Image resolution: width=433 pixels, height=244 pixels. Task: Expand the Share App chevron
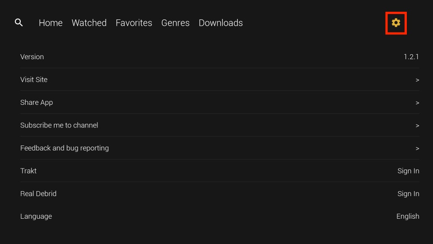pyautogui.click(x=417, y=103)
